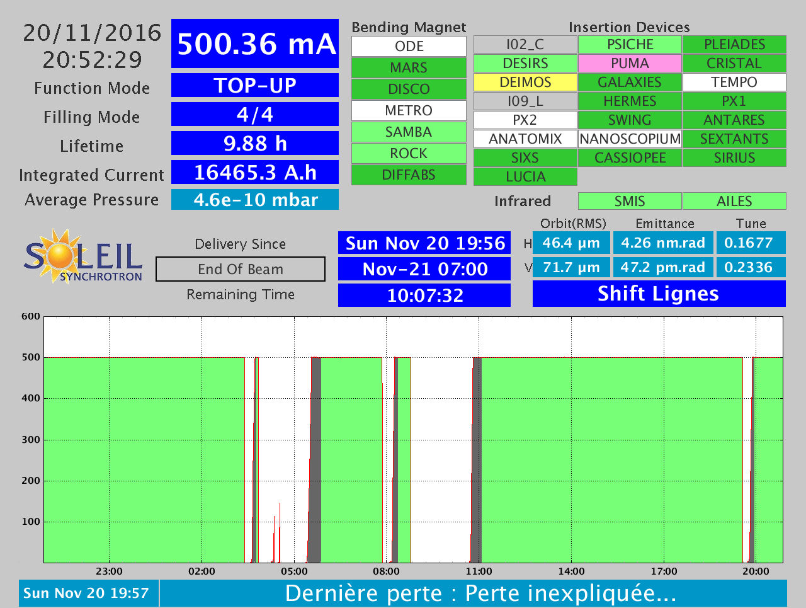Click the I02_C insertion device cell
Viewport: 806px width, 608px height.
click(525, 44)
